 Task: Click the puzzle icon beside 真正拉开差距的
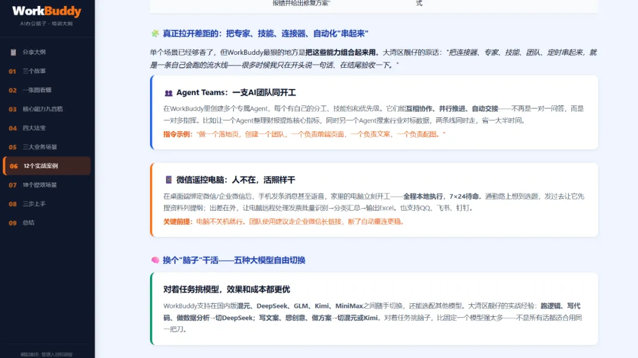pyautogui.click(x=155, y=33)
